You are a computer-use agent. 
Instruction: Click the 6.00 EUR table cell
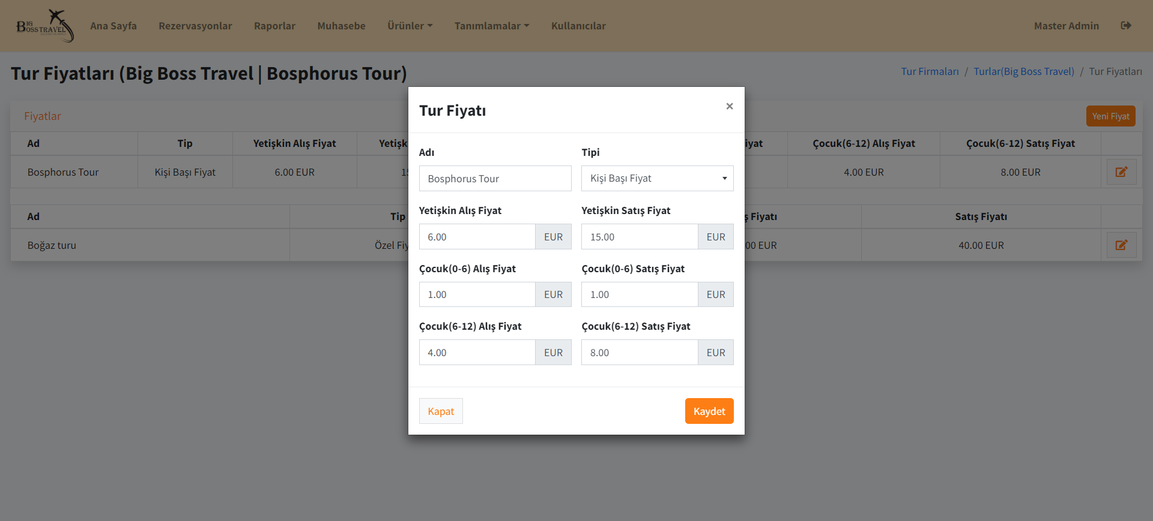pyautogui.click(x=294, y=172)
